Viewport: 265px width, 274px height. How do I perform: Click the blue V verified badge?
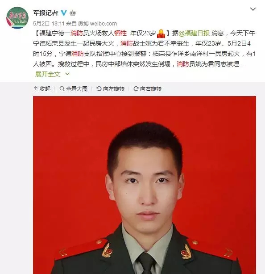pyautogui.click(x=64, y=13)
